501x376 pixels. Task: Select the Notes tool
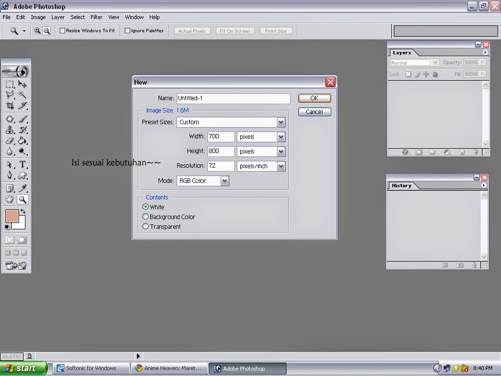(10, 188)
